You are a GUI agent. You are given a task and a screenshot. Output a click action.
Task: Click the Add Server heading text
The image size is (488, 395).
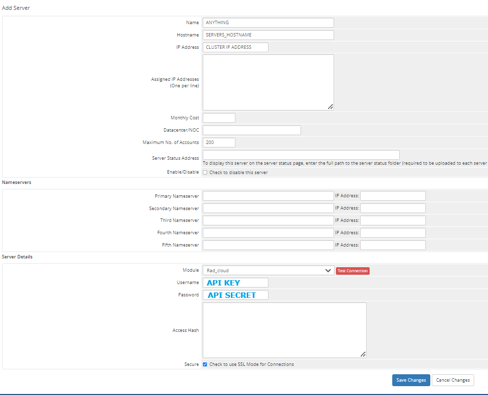(16, 8)
